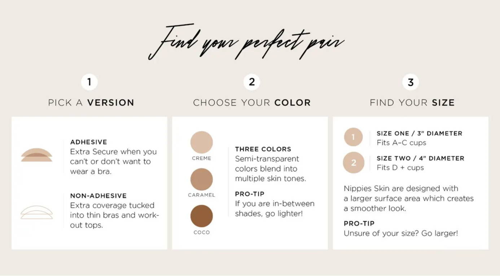
Task: Click the Size One circle badge
Action: (x=353, y=137)
